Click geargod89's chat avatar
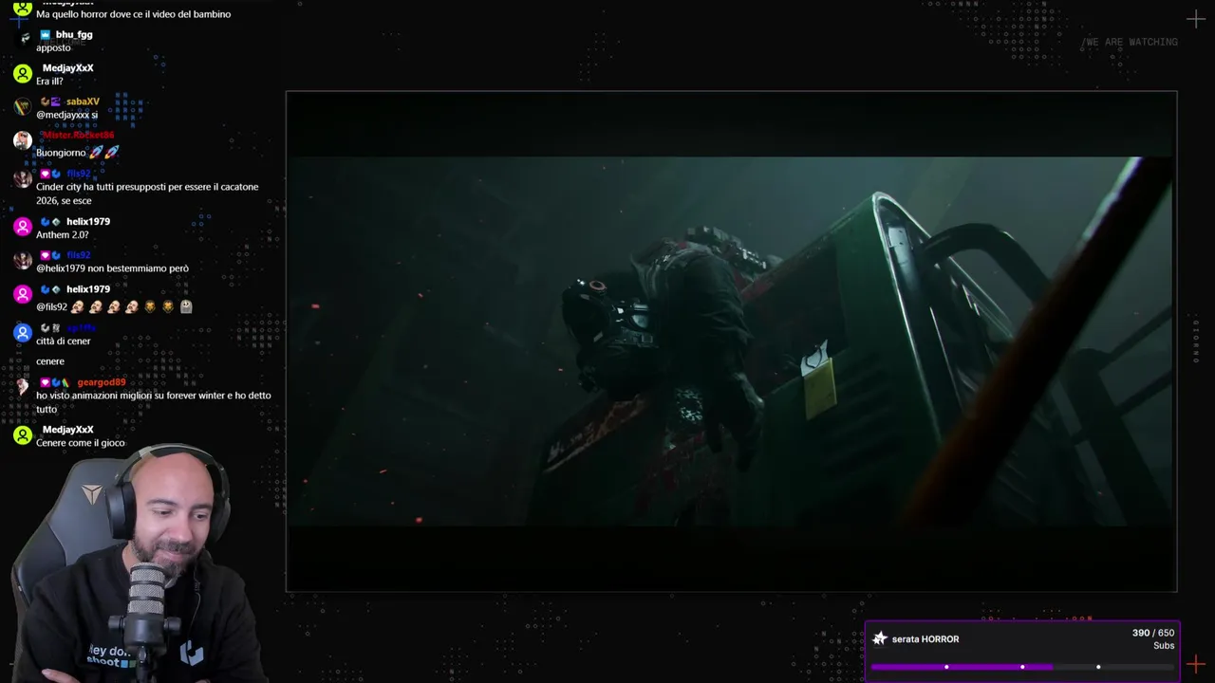The width and height of the screenshot is (1215, 683). coord(23,387)
